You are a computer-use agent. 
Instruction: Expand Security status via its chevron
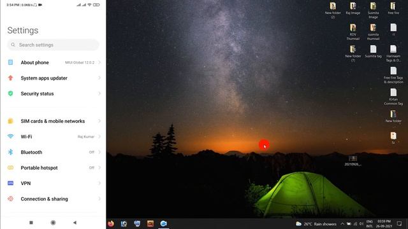(99, 94)
